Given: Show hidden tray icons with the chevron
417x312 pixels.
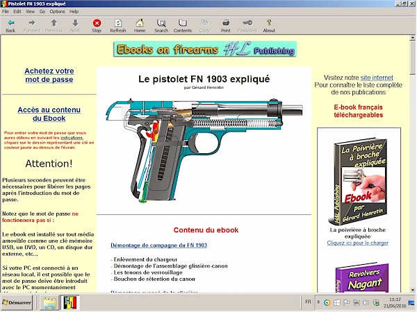Looking at the screenshot, I should (x=318, y=302).
